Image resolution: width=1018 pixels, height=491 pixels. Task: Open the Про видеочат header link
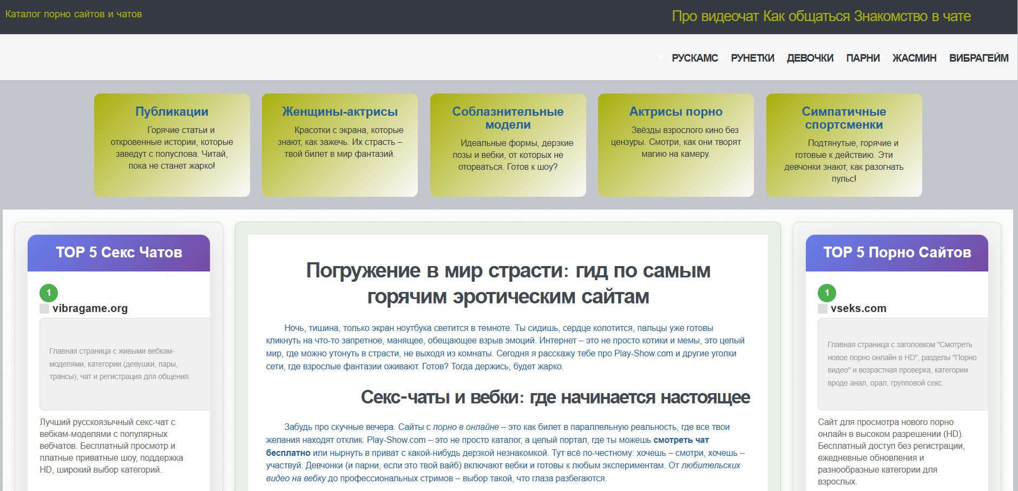(715, 16)
